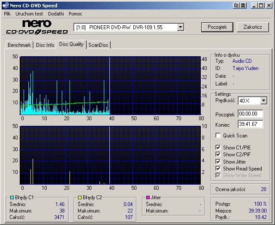275x225 pixels.
Task: Maximize the Nero CD-DVD Speed window
Action: [261, 6]
